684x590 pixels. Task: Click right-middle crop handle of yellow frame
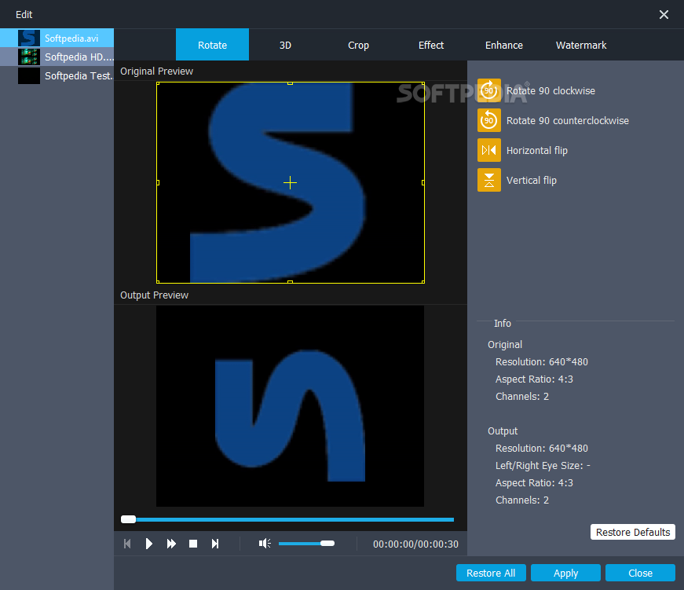click(423, 182)
